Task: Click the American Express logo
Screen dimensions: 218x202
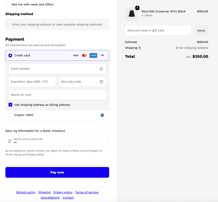Action: (x=93, y=55)
